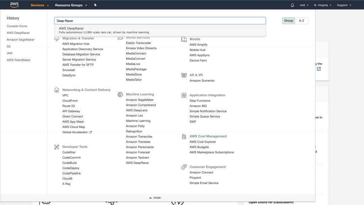Open Amazon SageMaker from History

click(20, 40)
